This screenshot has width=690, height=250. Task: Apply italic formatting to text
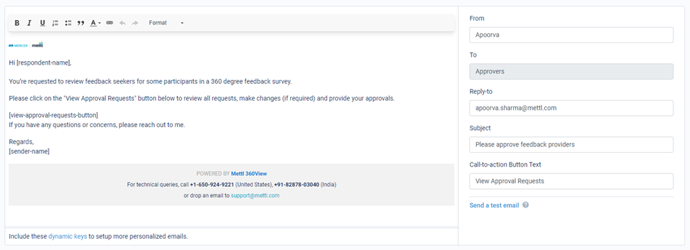point(29,23)
